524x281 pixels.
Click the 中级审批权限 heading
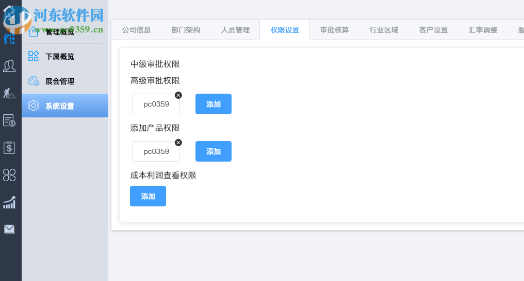155,64
